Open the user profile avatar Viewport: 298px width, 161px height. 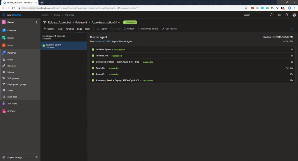click(294, 15)
